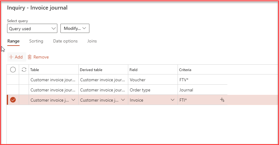Screen dimensions: 279x145
Task: Select the Range tab
Action: (x=13, y=41)
